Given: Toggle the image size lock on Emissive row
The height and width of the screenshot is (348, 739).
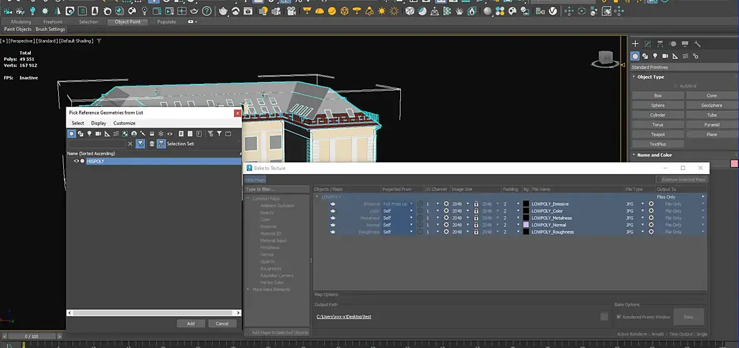Looking at the screenshot, I should tap(476, 204).
